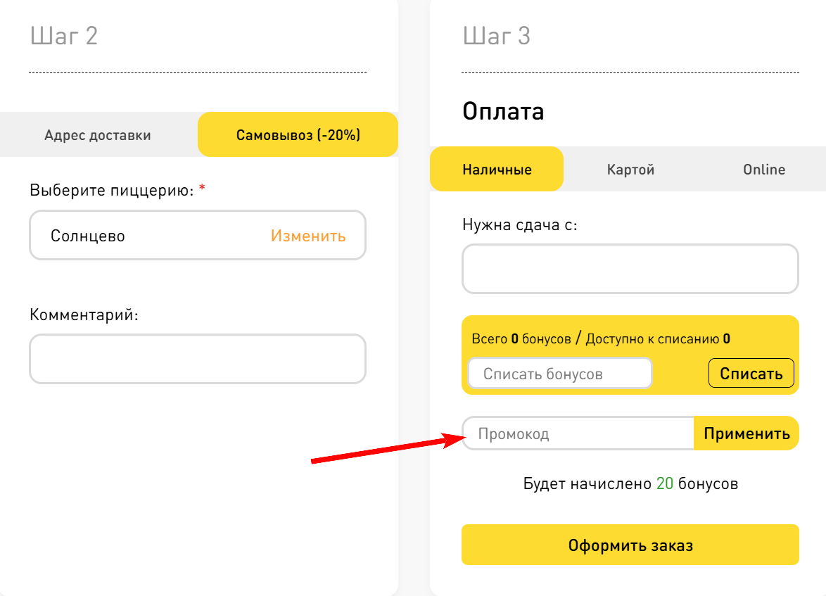Click the 'Нужна сдача с' input box
The width and height of the screenshot is (826, 596).
(630, 269)
